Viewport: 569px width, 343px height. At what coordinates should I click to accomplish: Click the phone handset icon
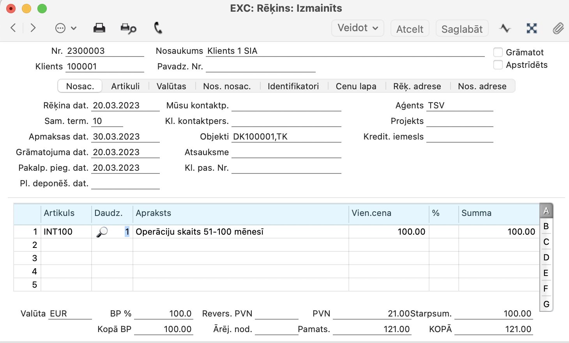point(158,28)
